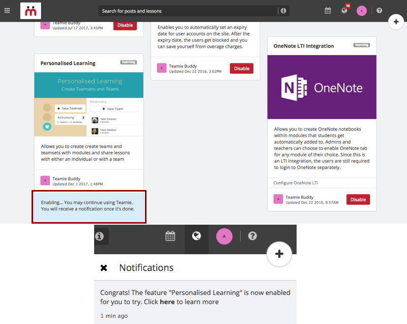
Task: Close the Notifications panel with the X
Action: pyautogui.click(x=104, y=268)
